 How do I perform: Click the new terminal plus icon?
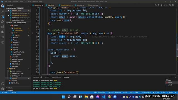169,77
